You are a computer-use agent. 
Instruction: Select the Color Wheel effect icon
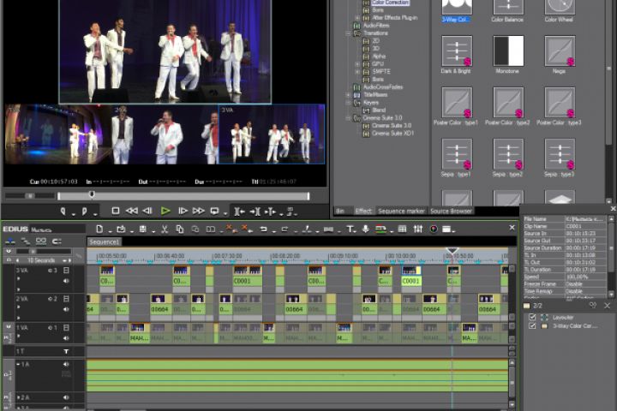(x=560, y=5)
